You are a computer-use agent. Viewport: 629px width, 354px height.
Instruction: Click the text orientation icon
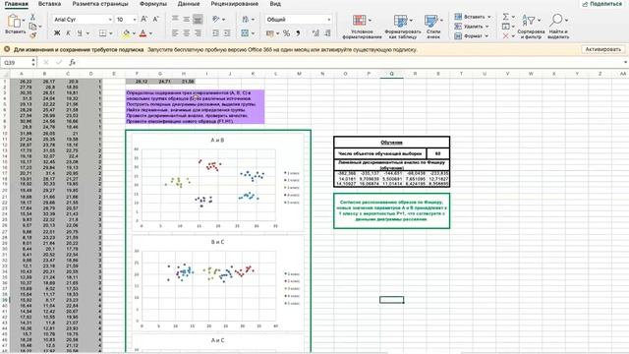pos(216,19)
